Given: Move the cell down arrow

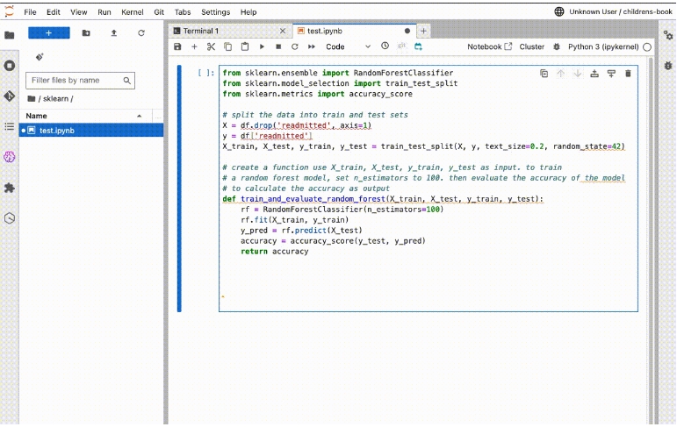Looking at the screenshot, I should (x=577, y=74).
